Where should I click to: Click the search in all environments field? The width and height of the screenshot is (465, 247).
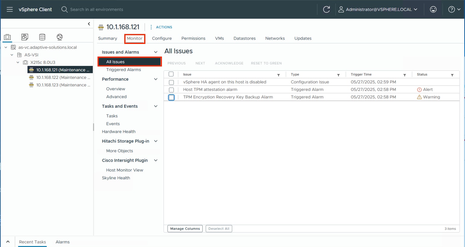pyautogui.click(x=96, y=9)
